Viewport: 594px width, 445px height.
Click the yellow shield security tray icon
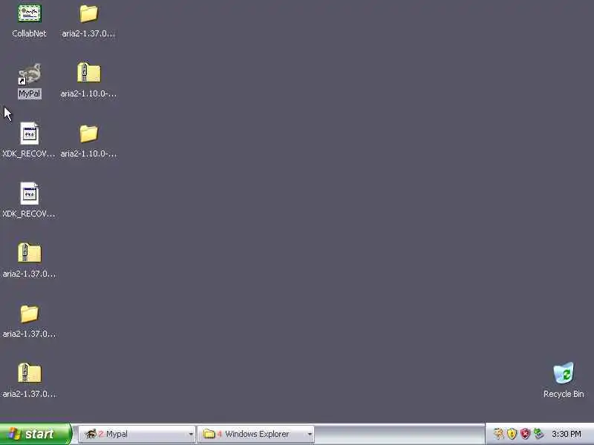[512, 434]
